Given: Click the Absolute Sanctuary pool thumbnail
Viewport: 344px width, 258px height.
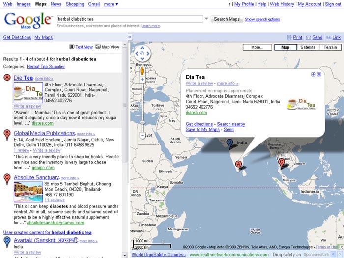Looking at the screenshot, I should 29,192.
